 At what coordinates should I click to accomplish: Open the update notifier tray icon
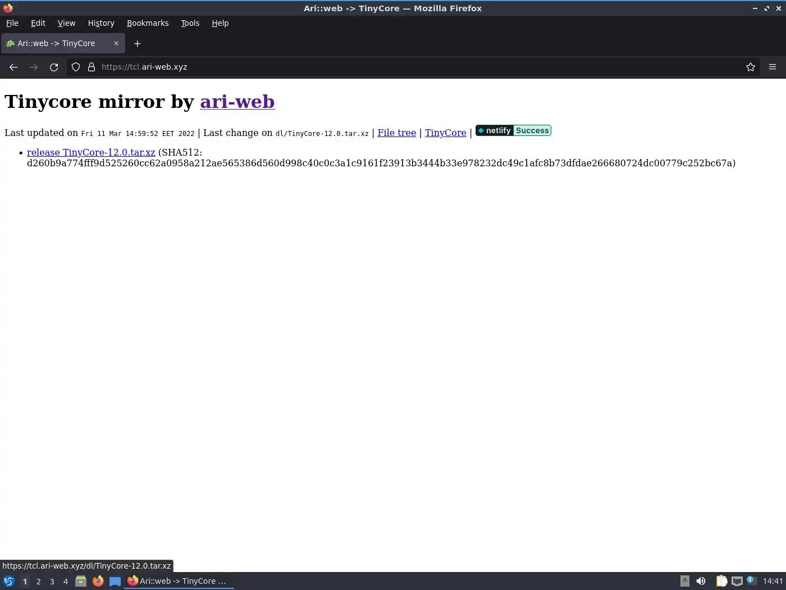coord(752,581)
